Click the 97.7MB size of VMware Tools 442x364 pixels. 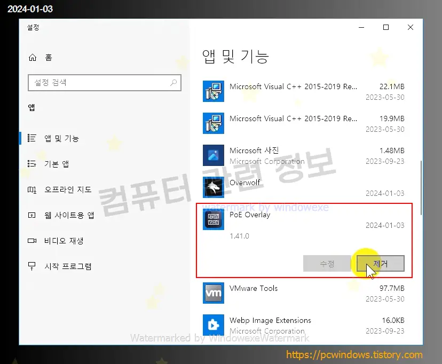(392, 288)
